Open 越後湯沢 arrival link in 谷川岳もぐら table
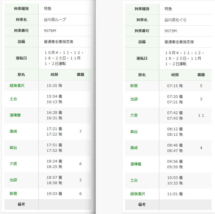The height and width of the screenshot is (214, 215). click(x=138, y=194)
